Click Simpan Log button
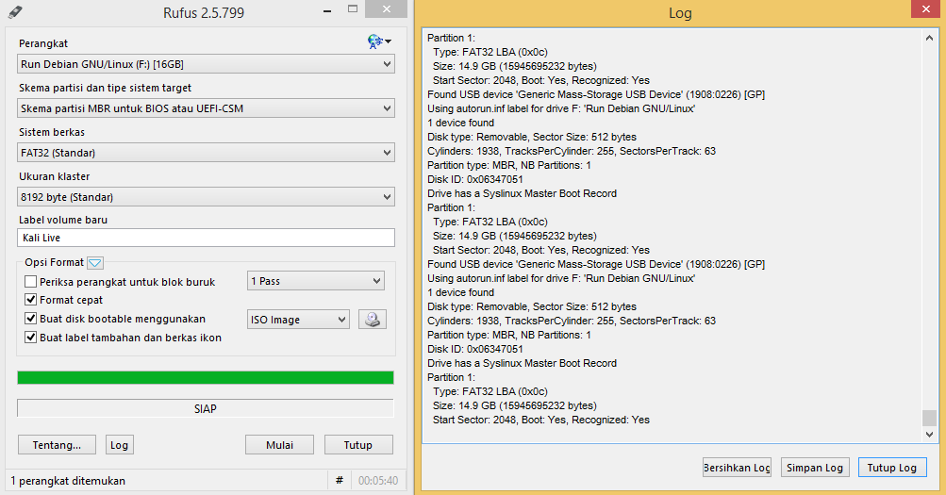Image resolution: width=946 pixels, height=495 pixels. pyautogui.click(x=815, y=468)
